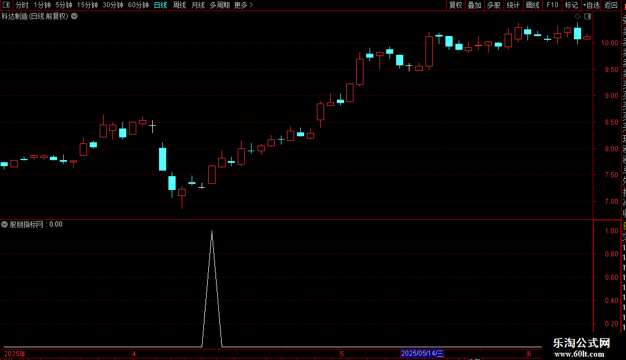Select the 30分钟 period tab
The width and height of the screenshot is (626, 360).
click(112, 5)
